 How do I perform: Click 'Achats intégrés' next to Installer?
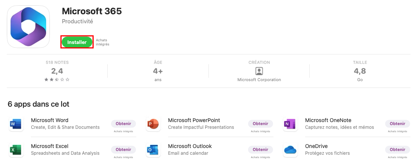tap(103, 42)
